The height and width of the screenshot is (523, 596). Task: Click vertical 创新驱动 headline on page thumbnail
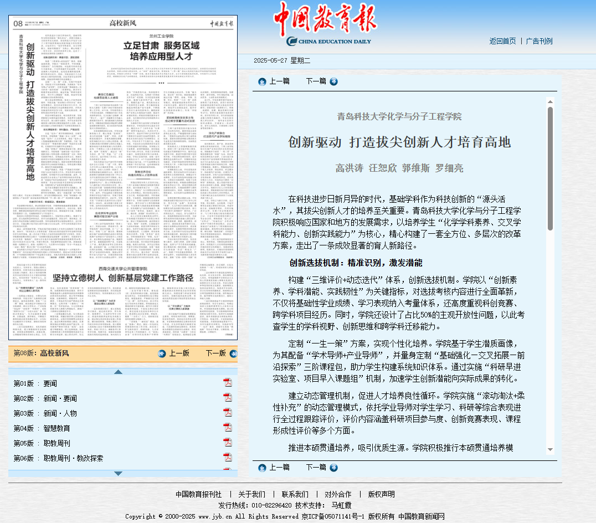[x=30, y=111]
